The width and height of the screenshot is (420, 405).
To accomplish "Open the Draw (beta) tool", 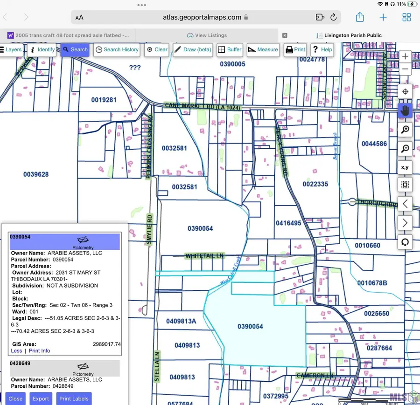I will (x=193, y=49).
